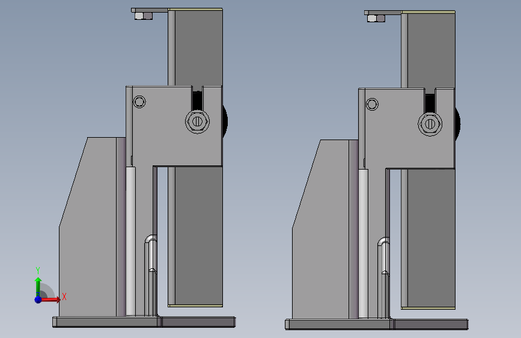The width and height of the screenshot is (521, 338).
Task: Select the slanted support block of the right model
Action: point(321,232)
